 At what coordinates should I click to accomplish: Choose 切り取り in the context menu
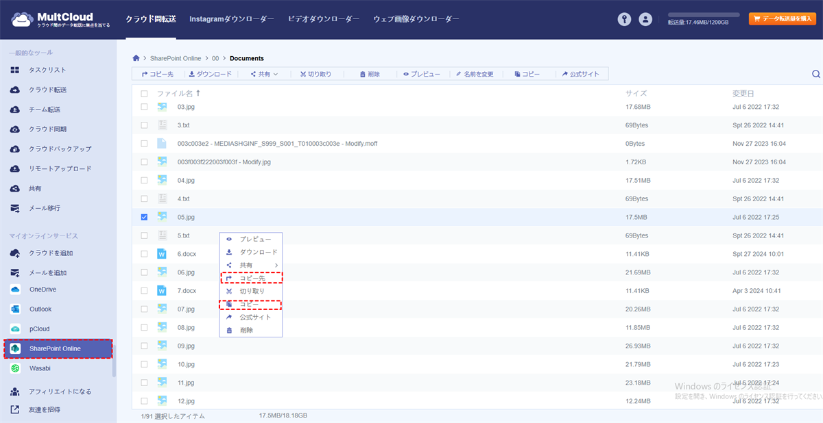251,291
